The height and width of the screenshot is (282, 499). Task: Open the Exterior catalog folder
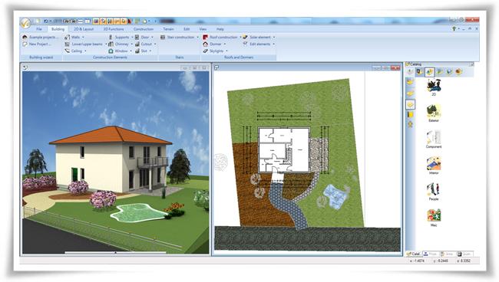click(434, 113)
